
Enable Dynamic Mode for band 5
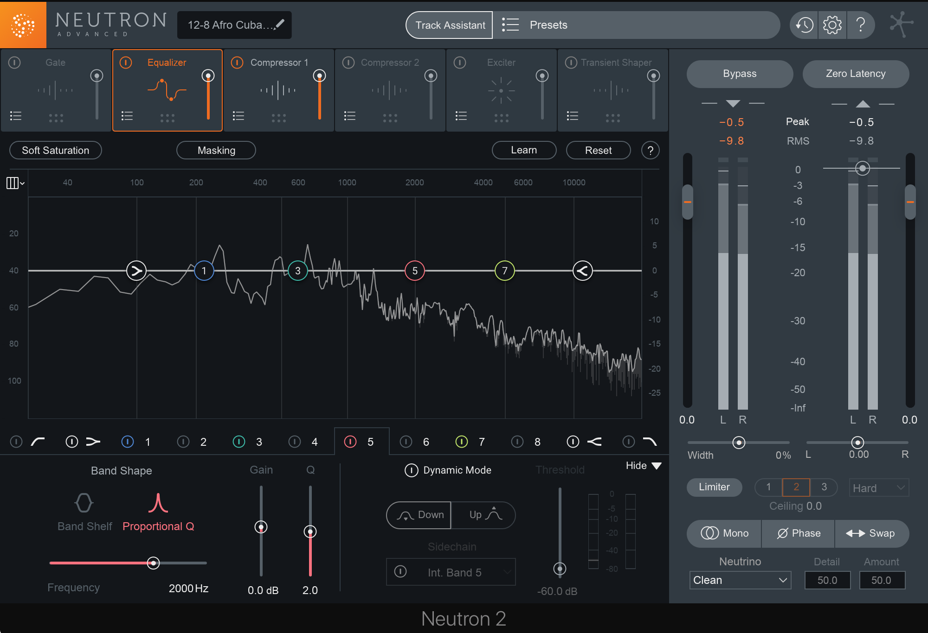tap(411, 470)
